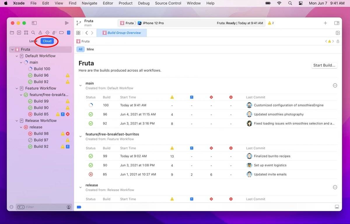Image resolution: width=350 pixels, height=224 pixels.
Task: Open the ellipsis menu for release group
Action: 335,187
